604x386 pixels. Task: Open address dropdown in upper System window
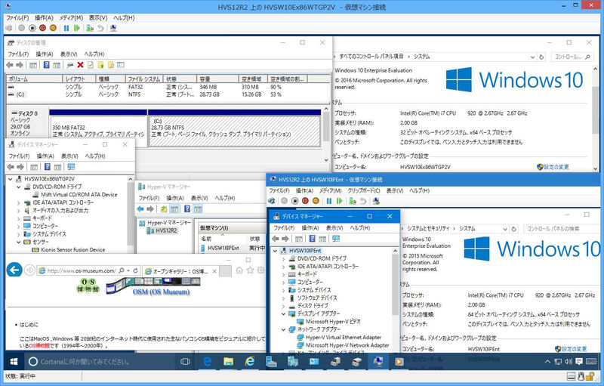532,57
